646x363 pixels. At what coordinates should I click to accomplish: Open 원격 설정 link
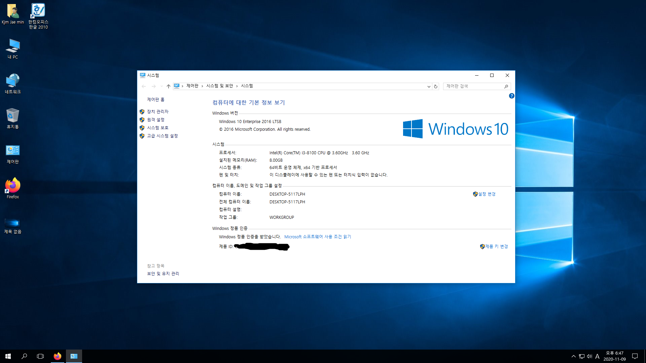(x=155, y=120)
